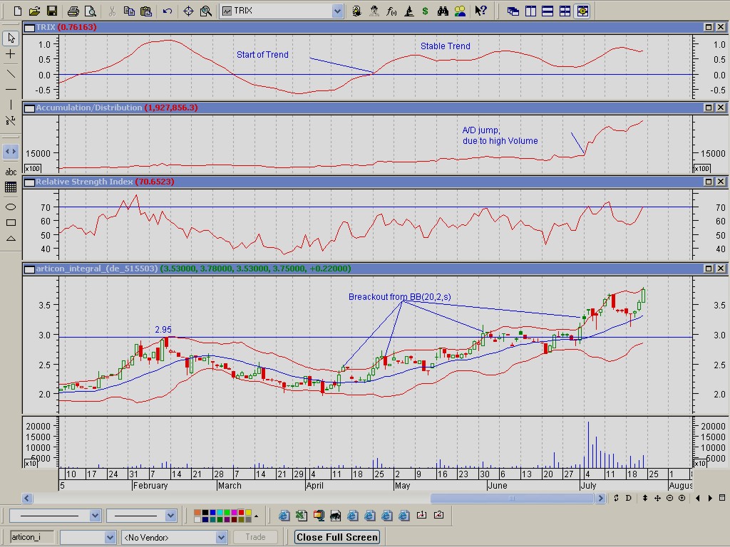Screen dimensions: 730x547
Task: Click the Save floppy disk icon
Action: coord(51,11)
